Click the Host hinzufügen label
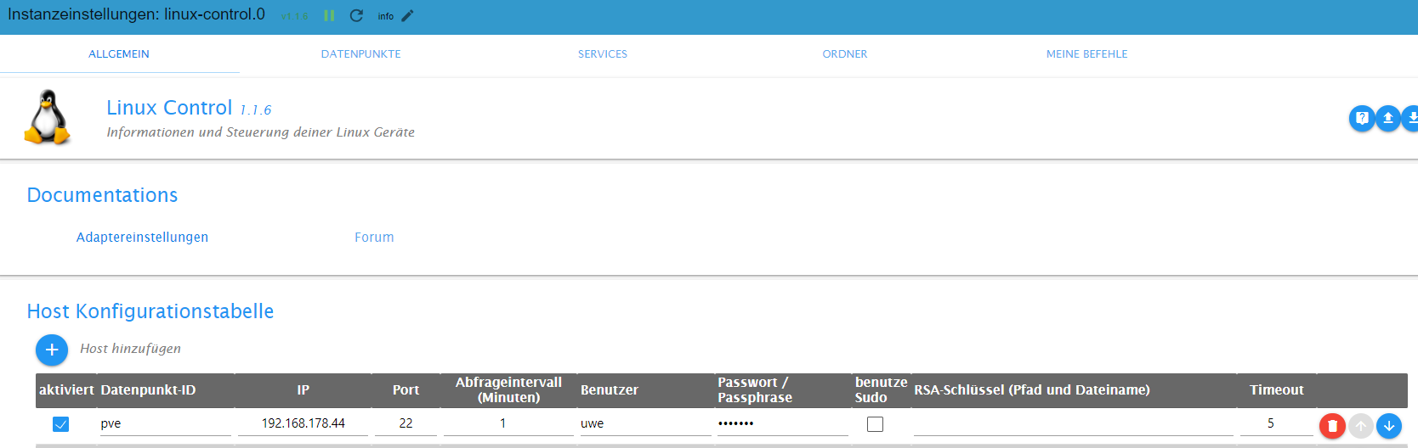This screenshot has width=1418, height=448. 130,349
